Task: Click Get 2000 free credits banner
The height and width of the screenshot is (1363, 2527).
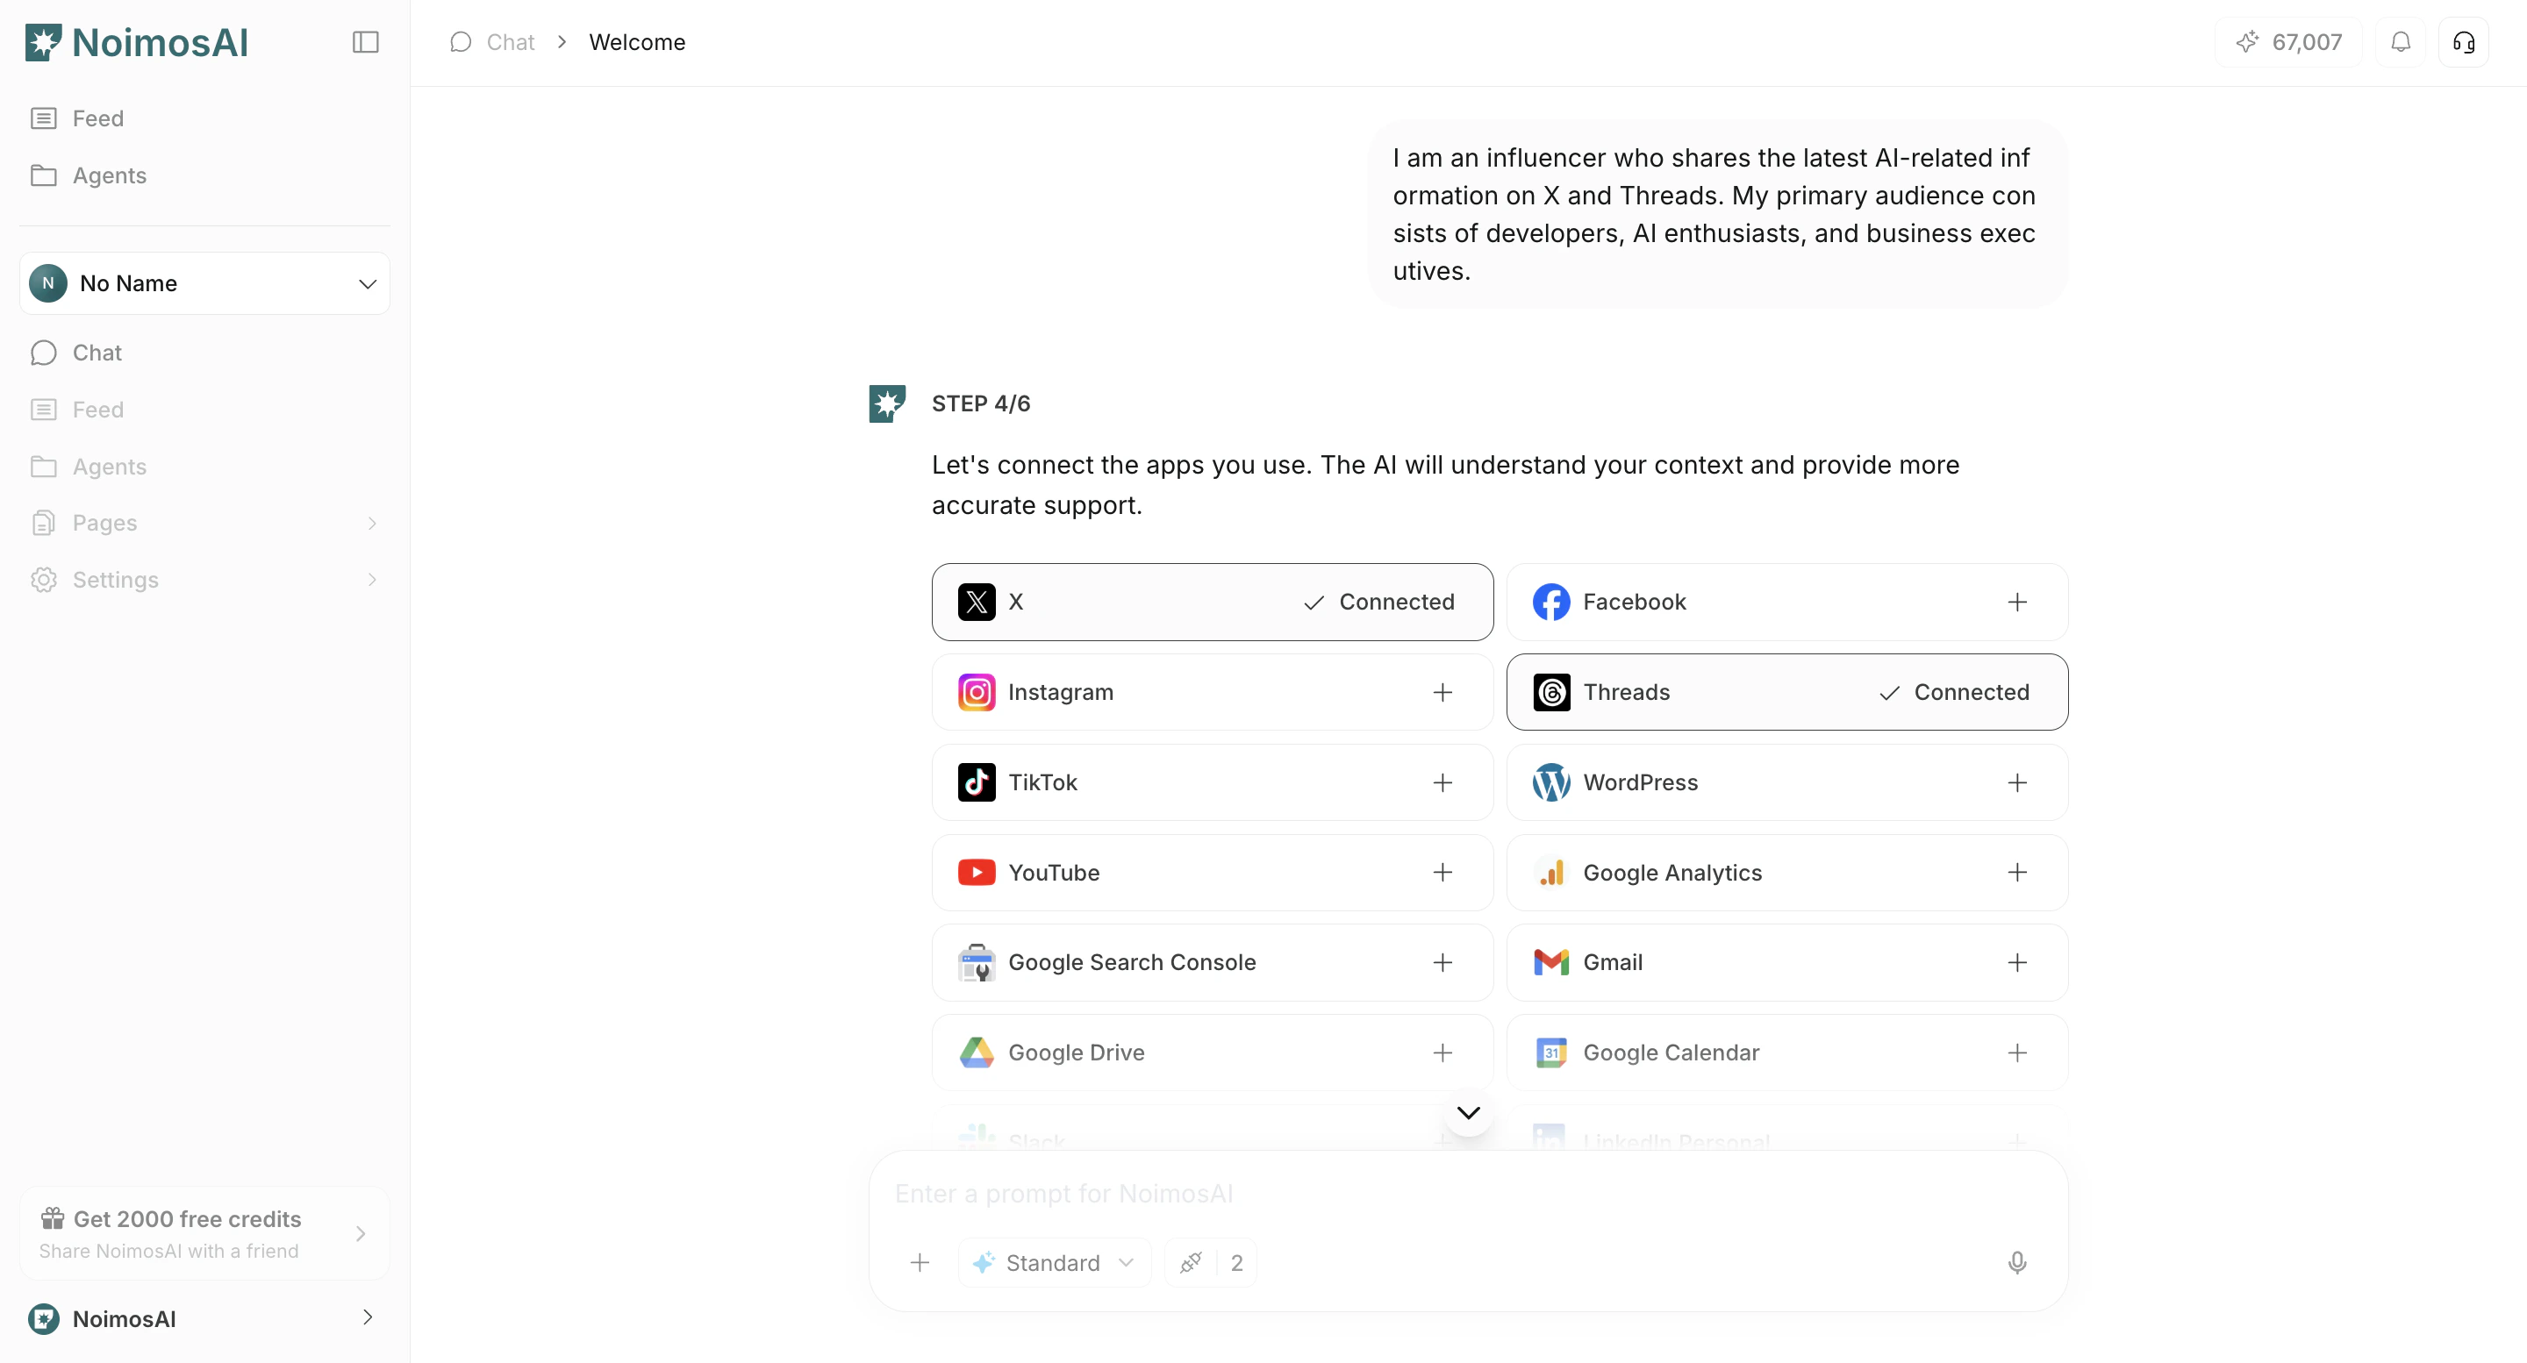Action: tap(205, 1233)
